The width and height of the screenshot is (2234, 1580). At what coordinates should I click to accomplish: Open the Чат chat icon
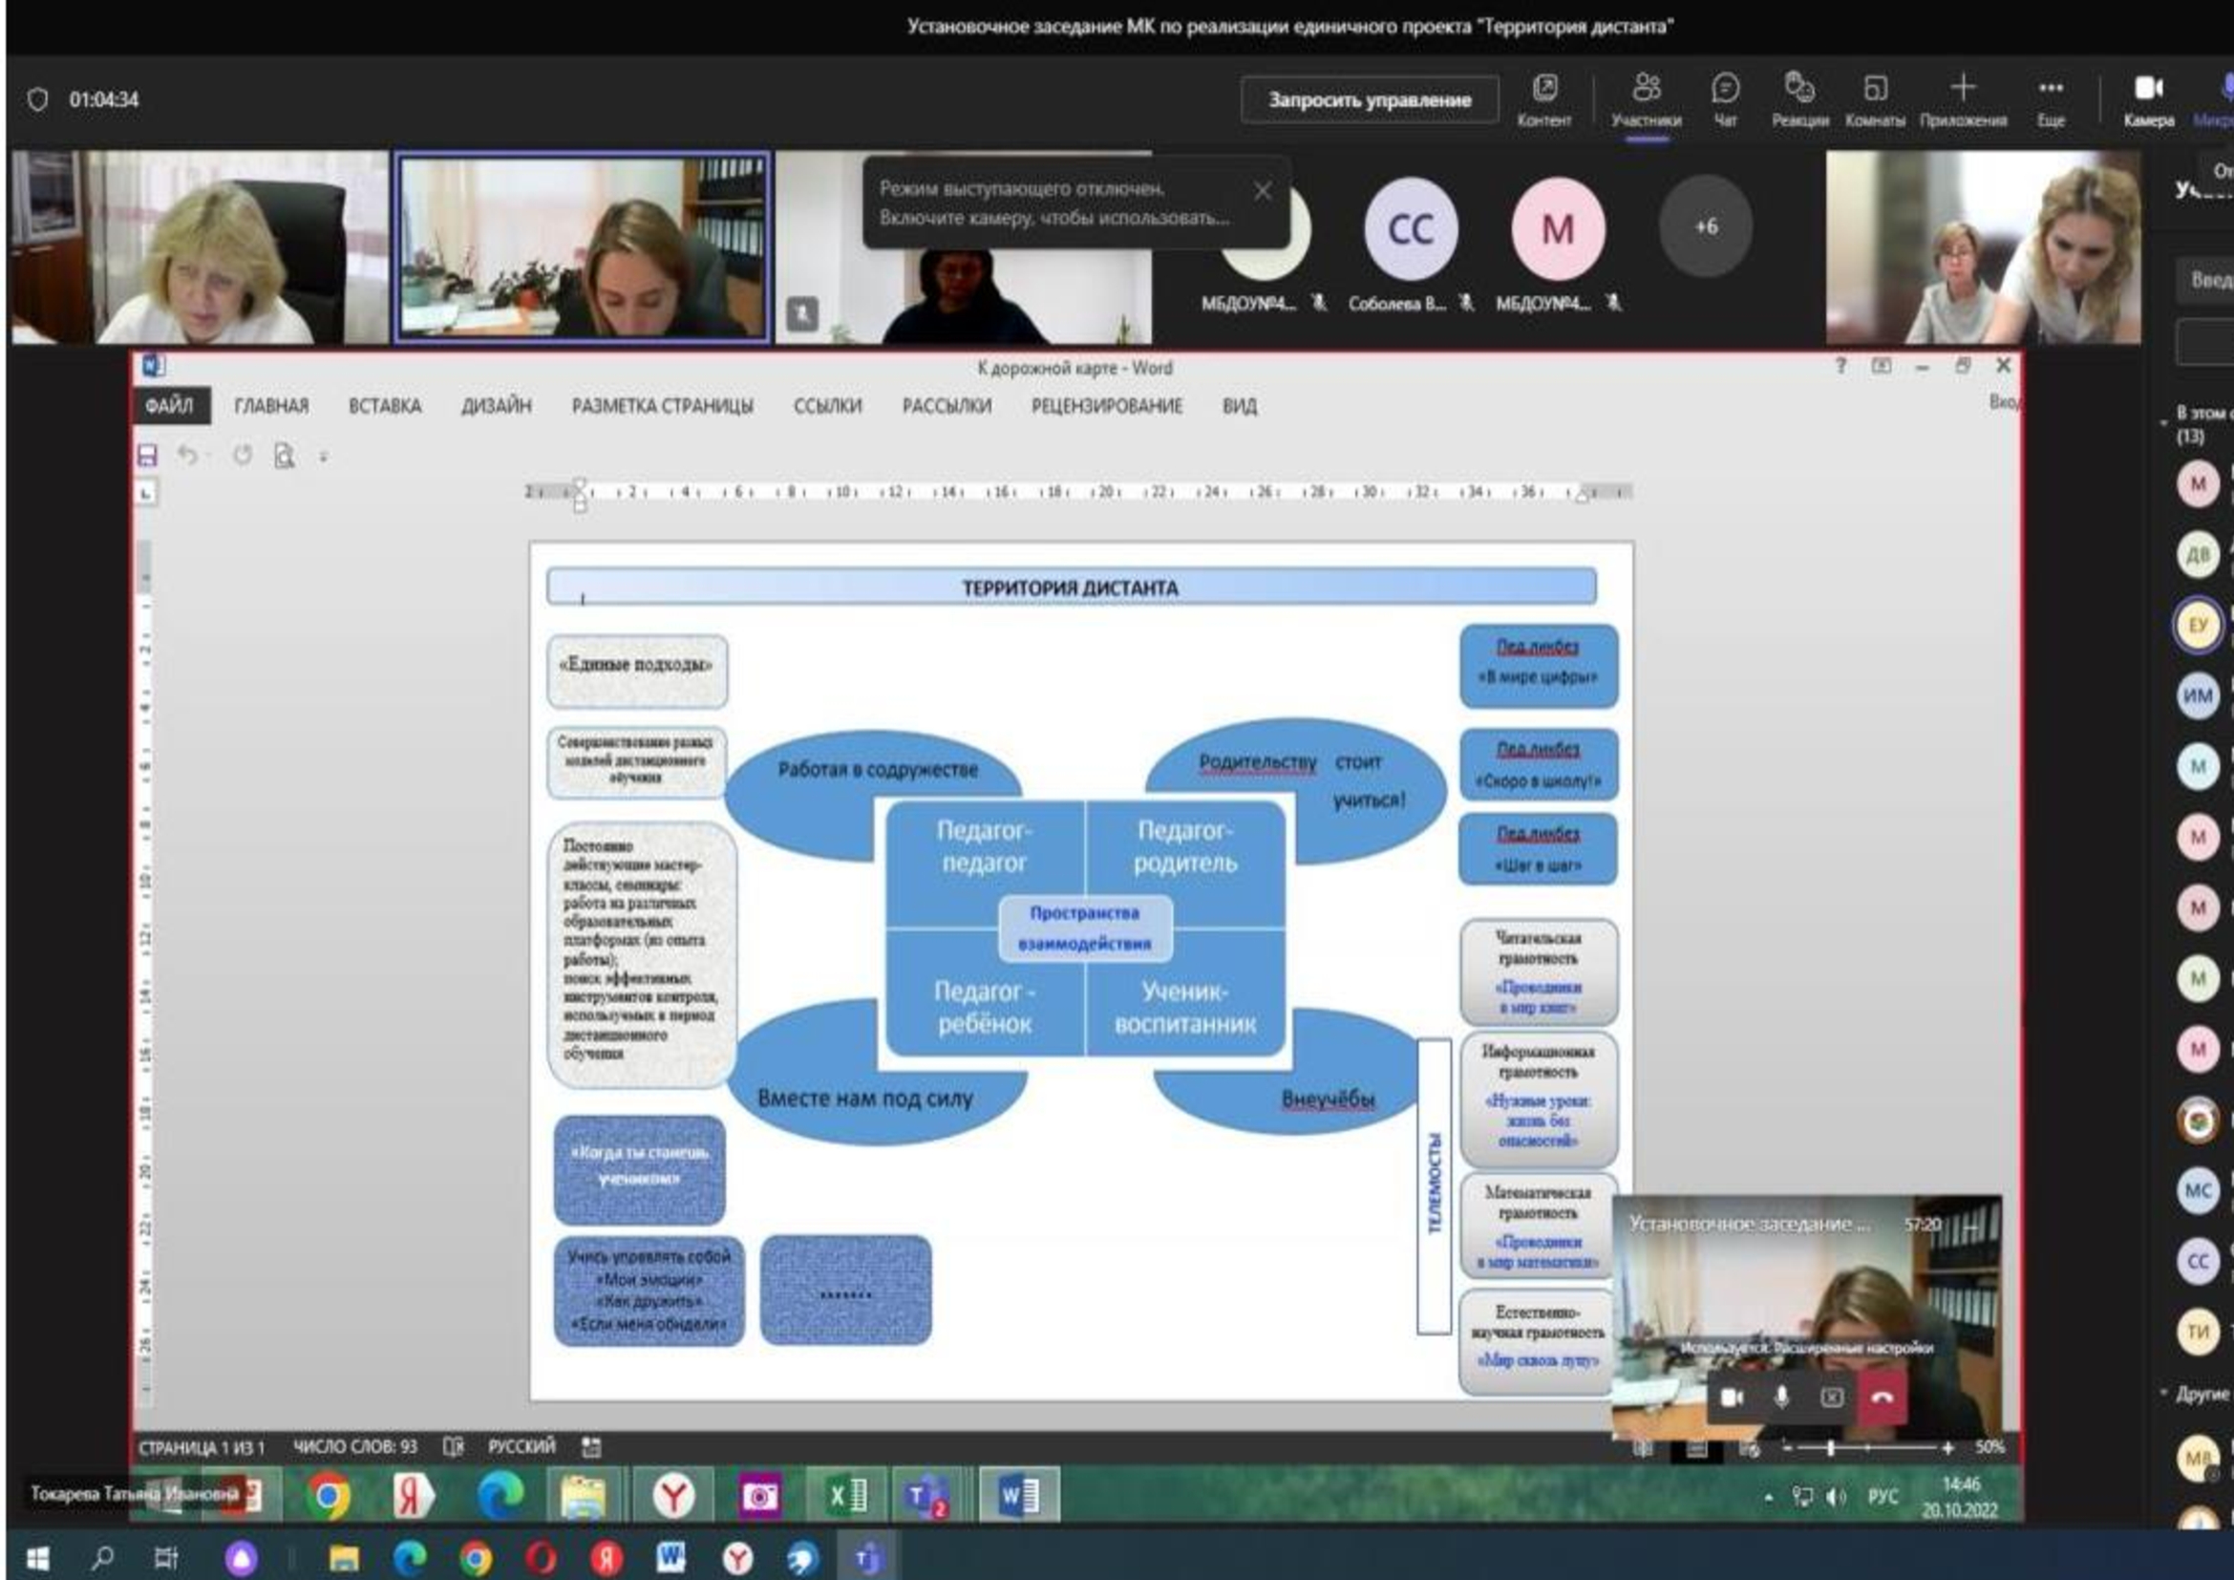click(1725, 100)
